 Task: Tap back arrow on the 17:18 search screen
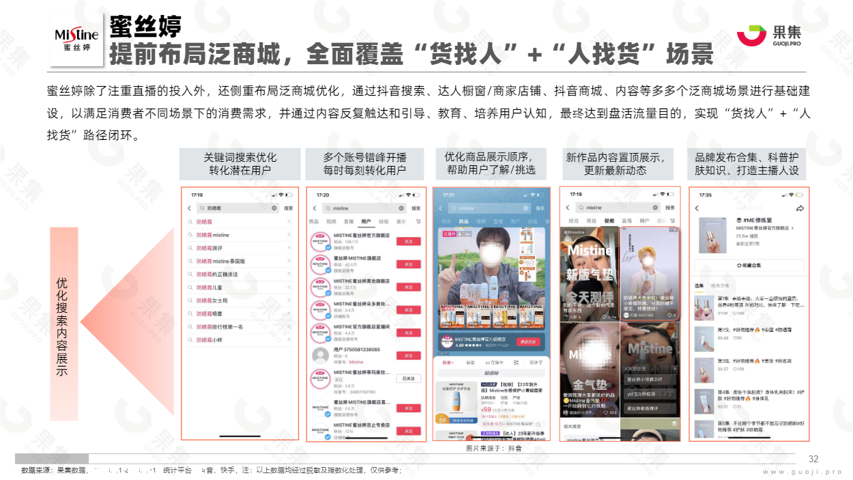click(x=189, y=208)
